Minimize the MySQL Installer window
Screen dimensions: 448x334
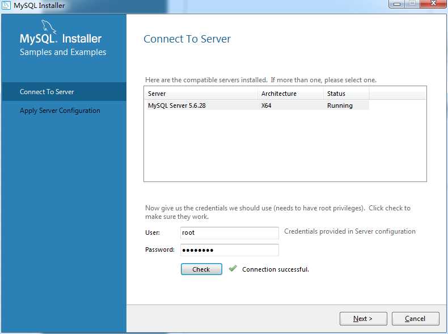pyautogui.click(x=397, y=4)
